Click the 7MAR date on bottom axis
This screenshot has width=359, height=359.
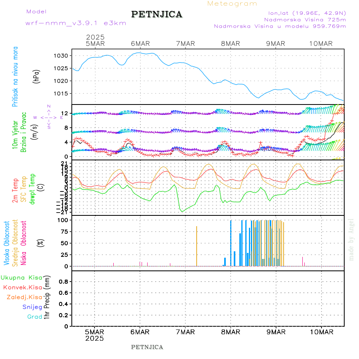click(185, 332)
